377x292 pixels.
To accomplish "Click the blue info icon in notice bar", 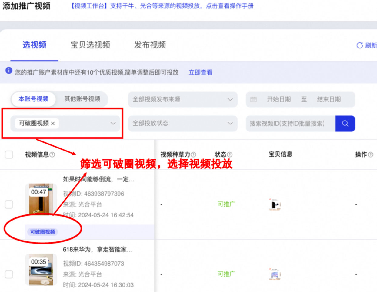I will coord(9,71).
